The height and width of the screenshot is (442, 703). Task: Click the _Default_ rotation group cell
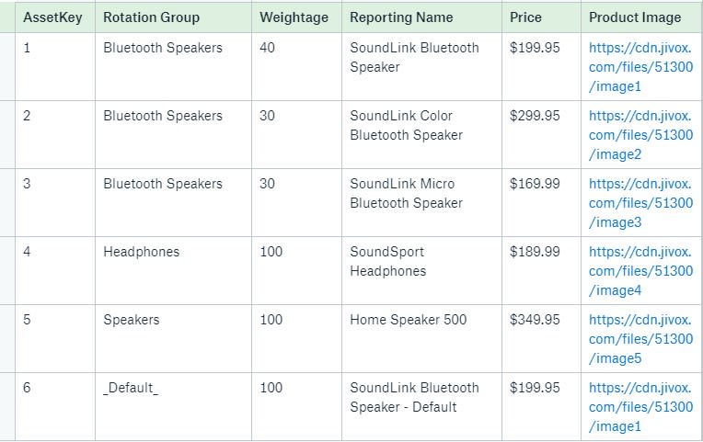click(x=131, y=388)
